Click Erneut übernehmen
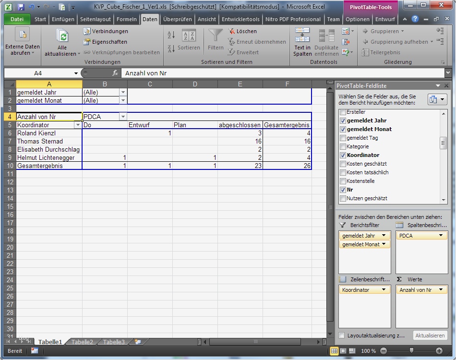This screenshot has width=456, height=360. (257, 42)
